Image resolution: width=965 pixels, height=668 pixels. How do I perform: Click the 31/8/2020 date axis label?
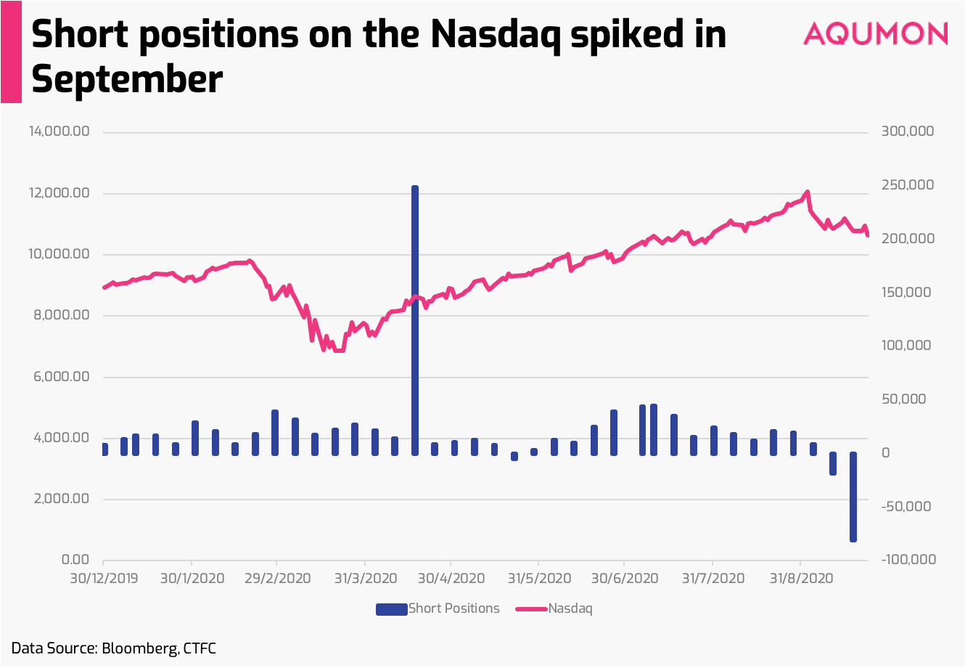pos(801,579)
